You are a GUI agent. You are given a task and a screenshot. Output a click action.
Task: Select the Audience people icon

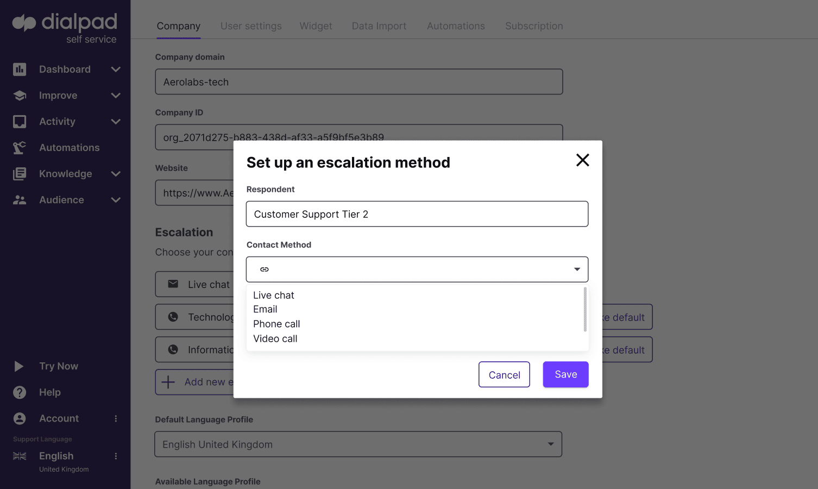(20, 199)
